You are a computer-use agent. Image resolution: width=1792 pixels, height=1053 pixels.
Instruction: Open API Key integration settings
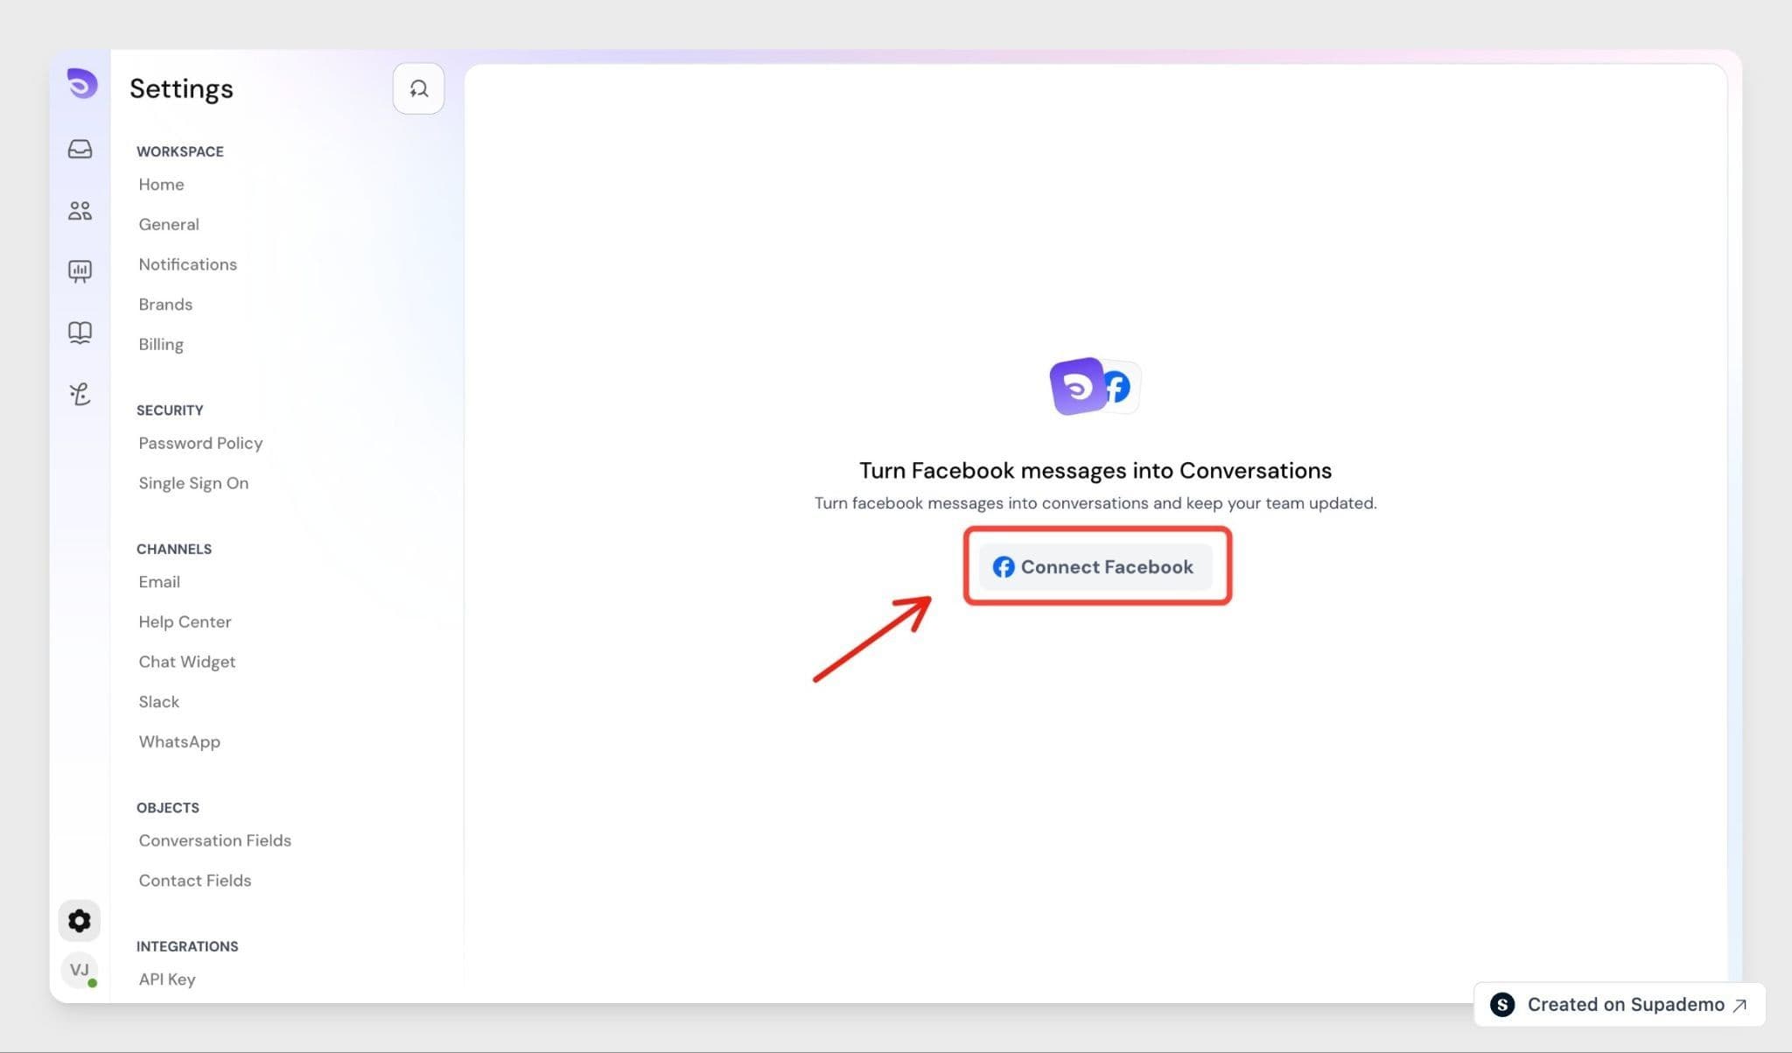click(166, 979)
